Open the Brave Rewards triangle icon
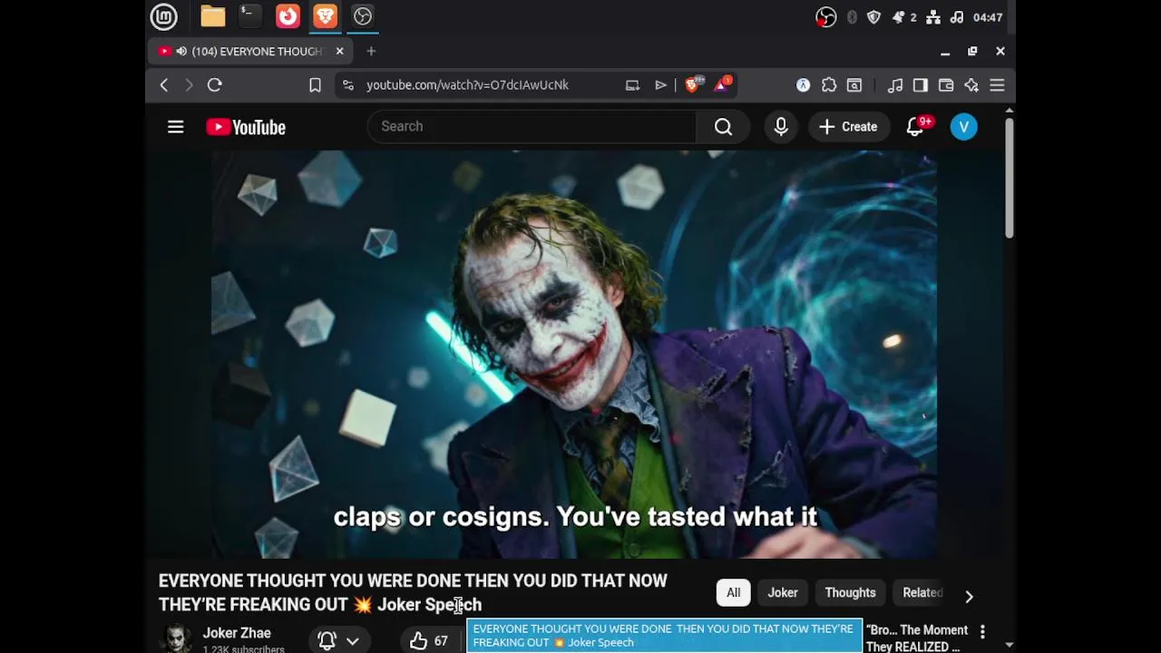 [x=722, y=84]
